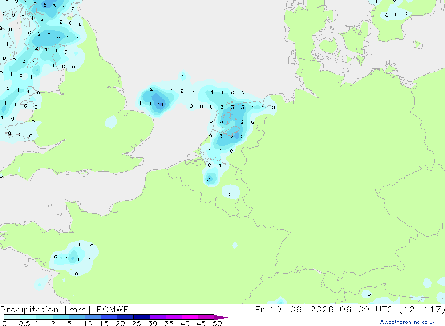Screen dimensions: 445x326
Task: Click the legend label '10'
Action: click(x=88, y=323)
